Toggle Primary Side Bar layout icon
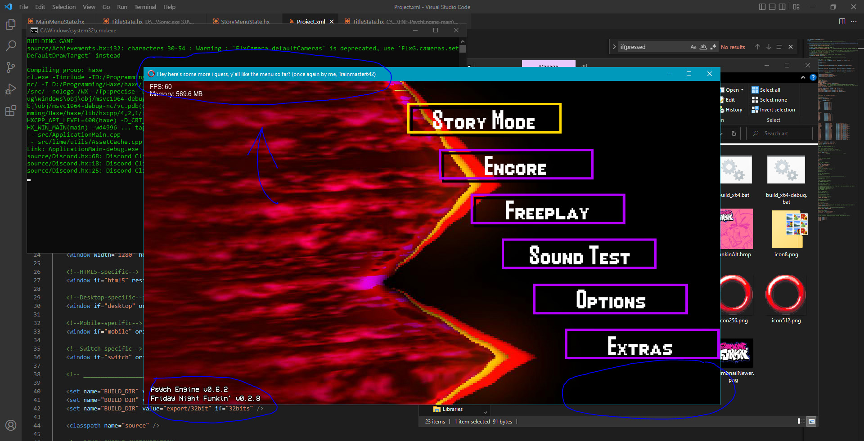This screenshot has height=441, width=864. pyautogui.click(x=762, y=7)
